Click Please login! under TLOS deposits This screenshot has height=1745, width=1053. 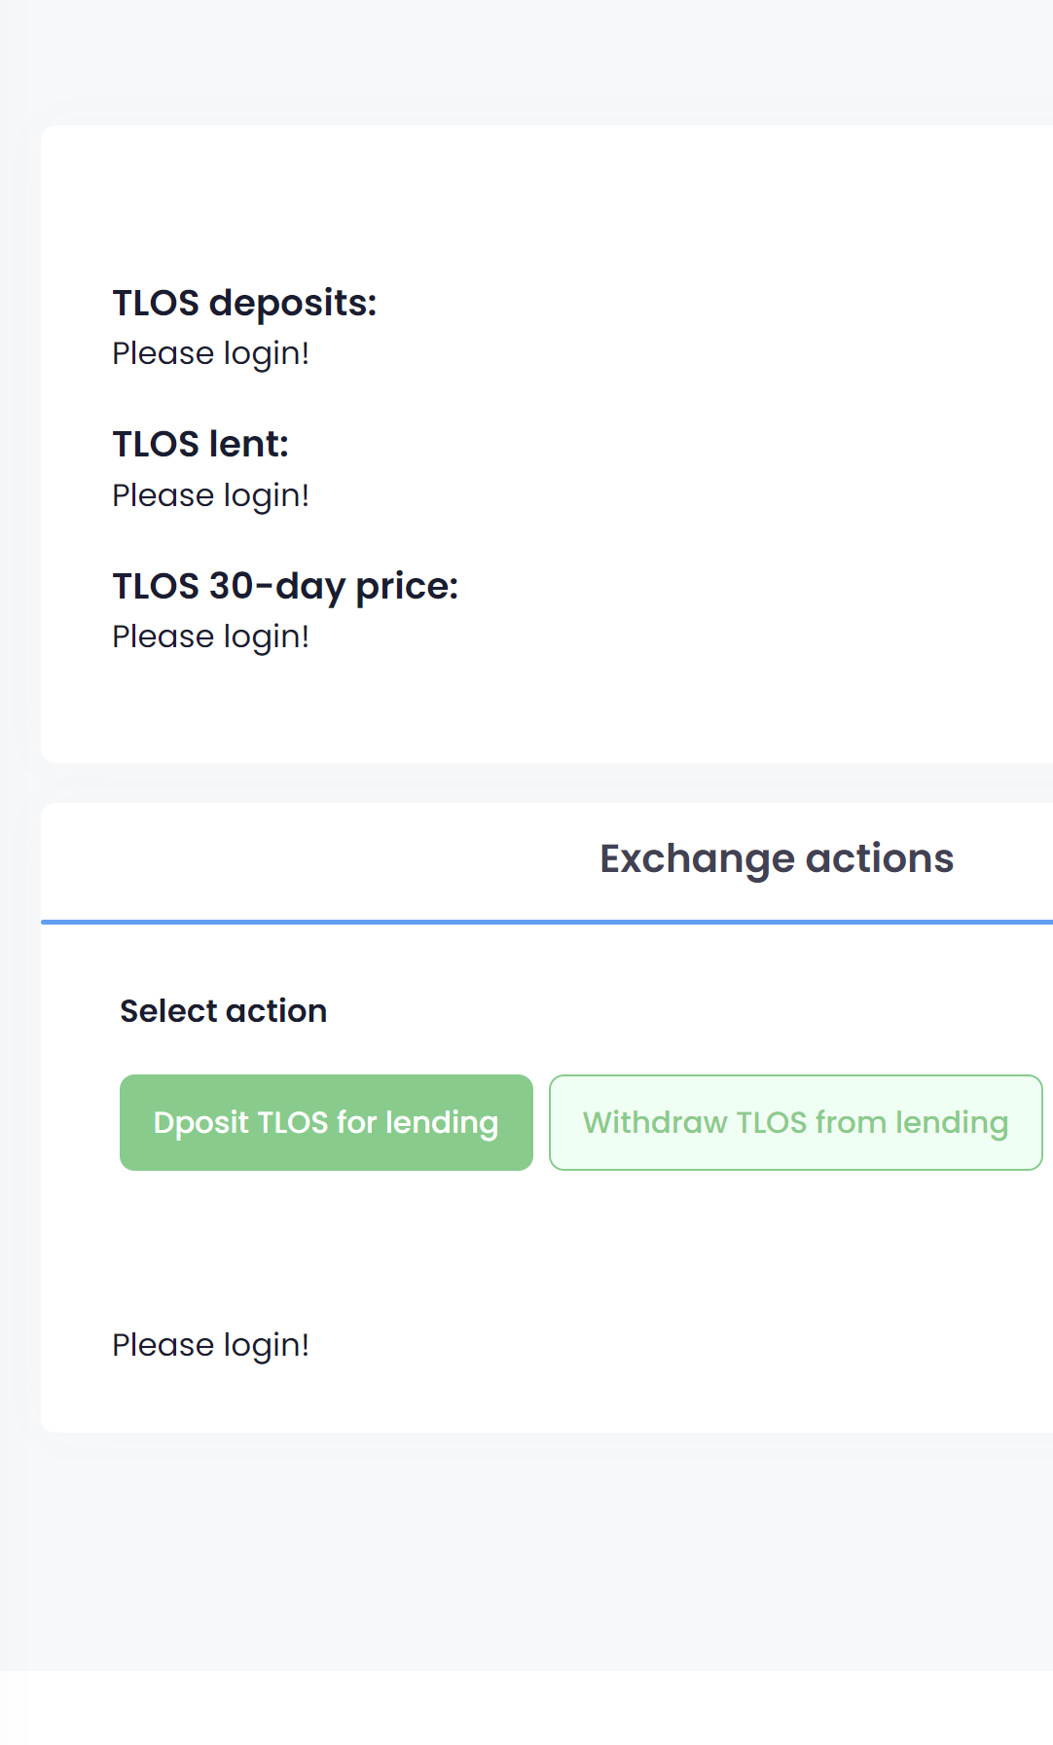click(x=211, y=353)
